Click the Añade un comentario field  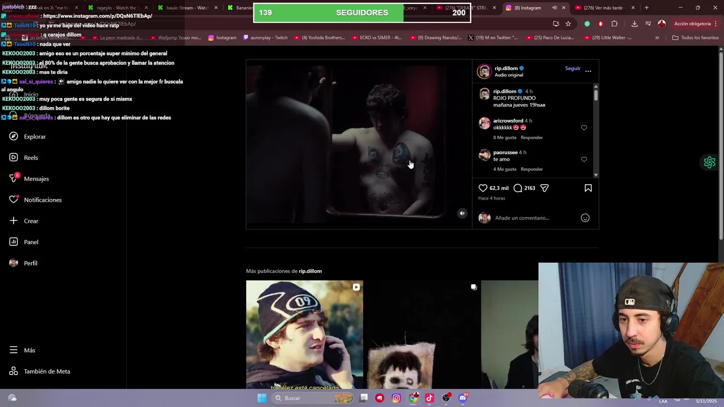pos(535,218)
